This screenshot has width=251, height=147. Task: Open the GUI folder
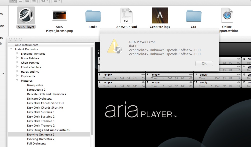[x=193, y=16]
